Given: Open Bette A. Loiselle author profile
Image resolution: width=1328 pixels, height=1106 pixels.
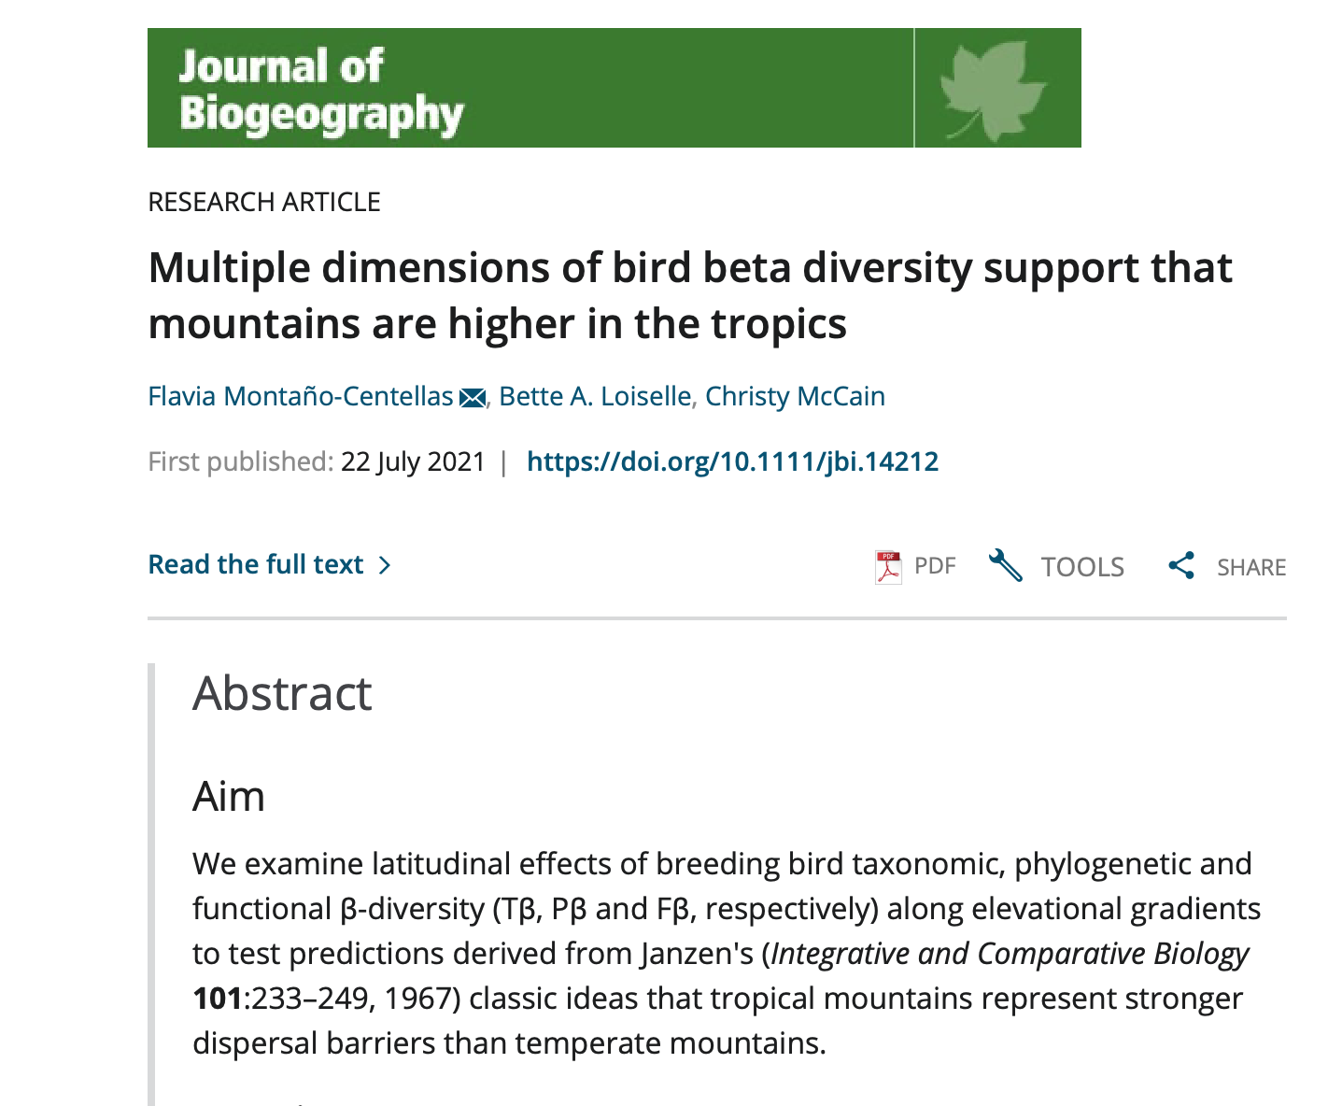Looking at the screenshot, I should (x=595, y=396).
